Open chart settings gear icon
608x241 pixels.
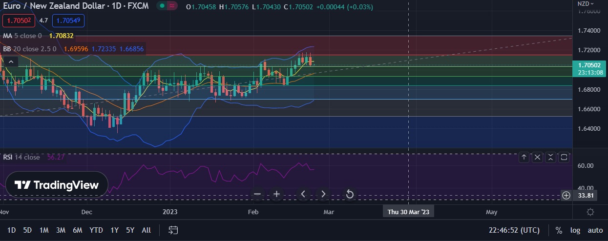pos(590,212)
